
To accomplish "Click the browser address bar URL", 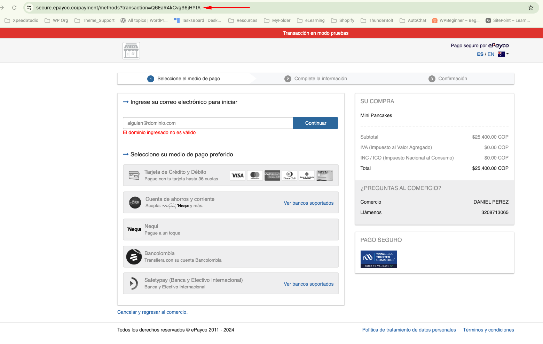I will coord(118,7).
